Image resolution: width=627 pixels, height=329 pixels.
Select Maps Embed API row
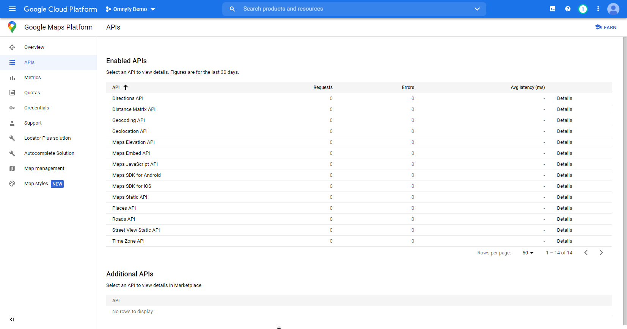coord(359,153)
